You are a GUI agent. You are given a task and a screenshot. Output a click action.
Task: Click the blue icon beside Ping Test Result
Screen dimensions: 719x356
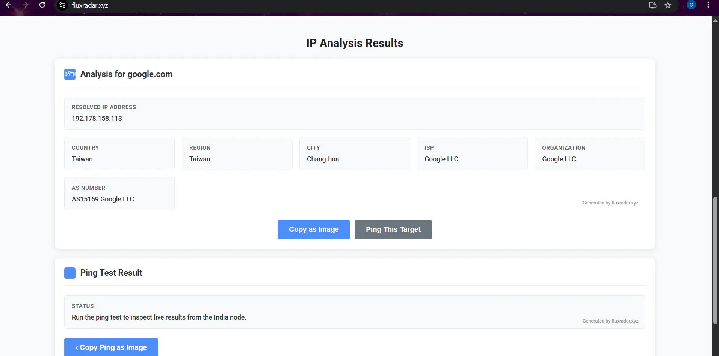[x=70, y=273]
